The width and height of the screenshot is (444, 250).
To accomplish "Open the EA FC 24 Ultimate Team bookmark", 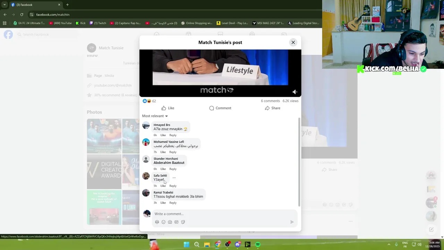I will pos(29,23).
